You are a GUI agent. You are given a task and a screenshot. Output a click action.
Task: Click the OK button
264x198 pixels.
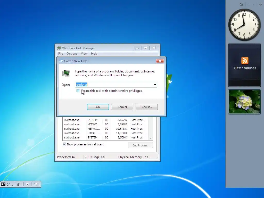(x=98, y=107)
